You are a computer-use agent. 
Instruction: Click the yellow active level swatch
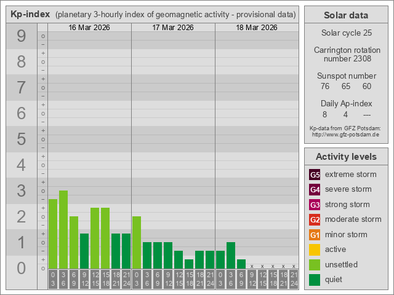(x=315, y=250)
